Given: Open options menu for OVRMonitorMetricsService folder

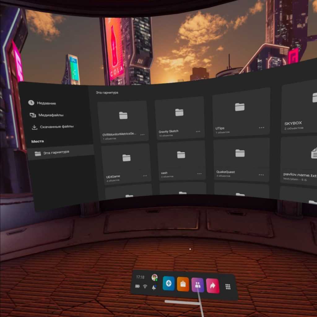Looking at the screenshot, I should (142, 135).
